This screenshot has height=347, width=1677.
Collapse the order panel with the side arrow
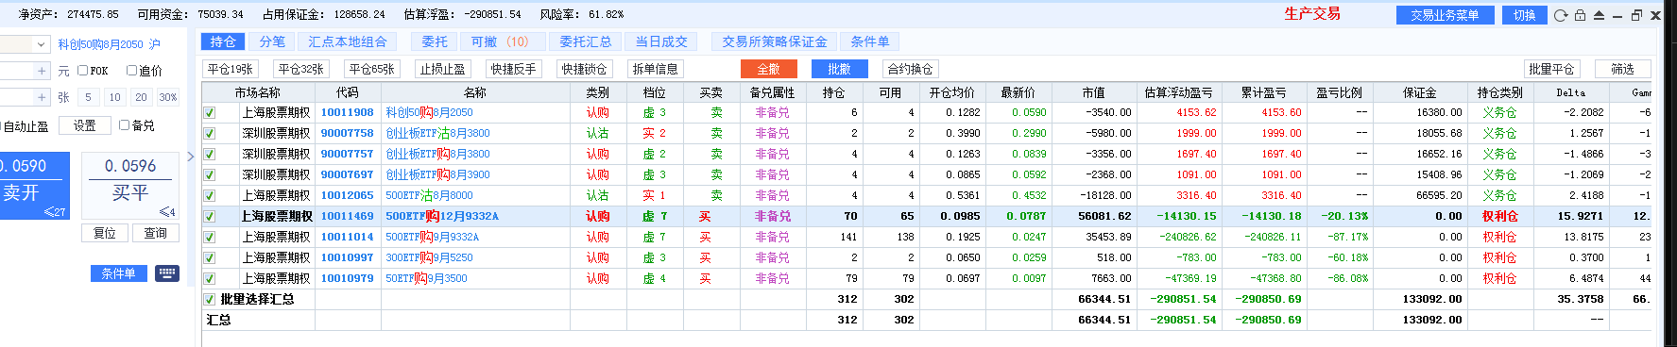click(x=190, y=157)
